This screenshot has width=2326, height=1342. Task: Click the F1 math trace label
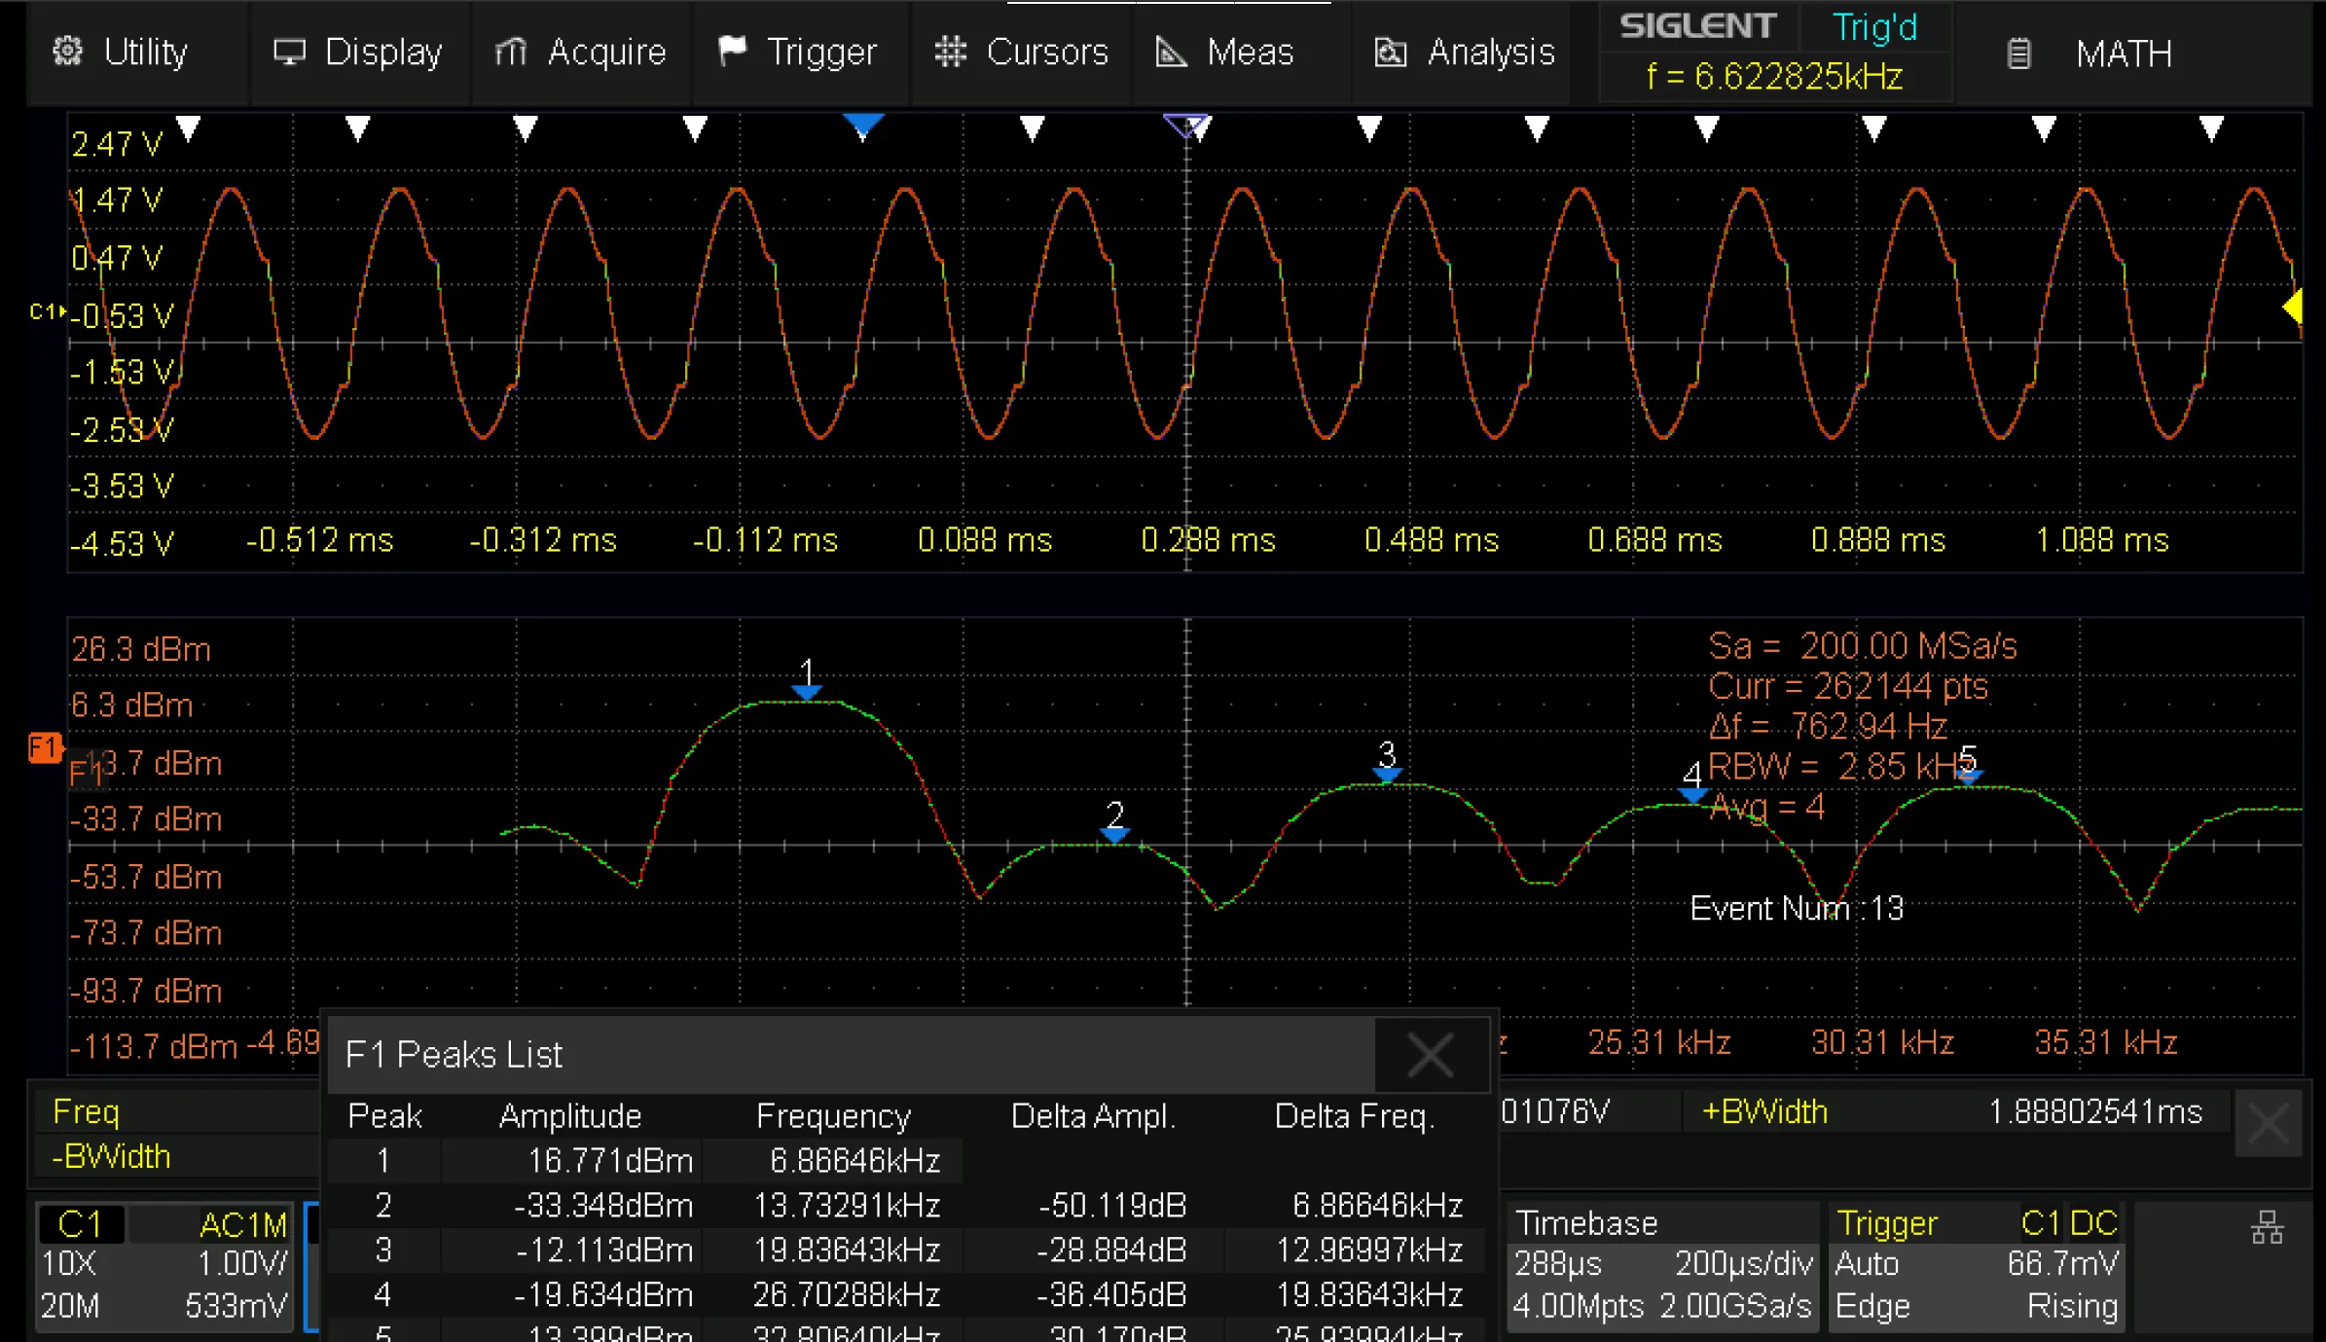pyautogui.click(x=44, y=748)
